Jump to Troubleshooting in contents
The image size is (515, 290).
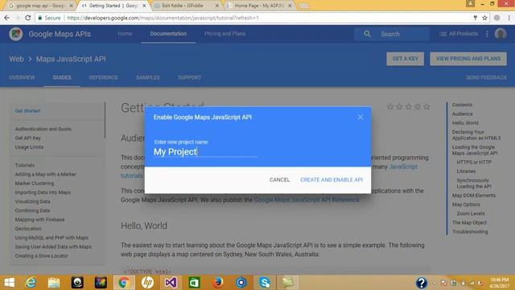pos(470,232)
